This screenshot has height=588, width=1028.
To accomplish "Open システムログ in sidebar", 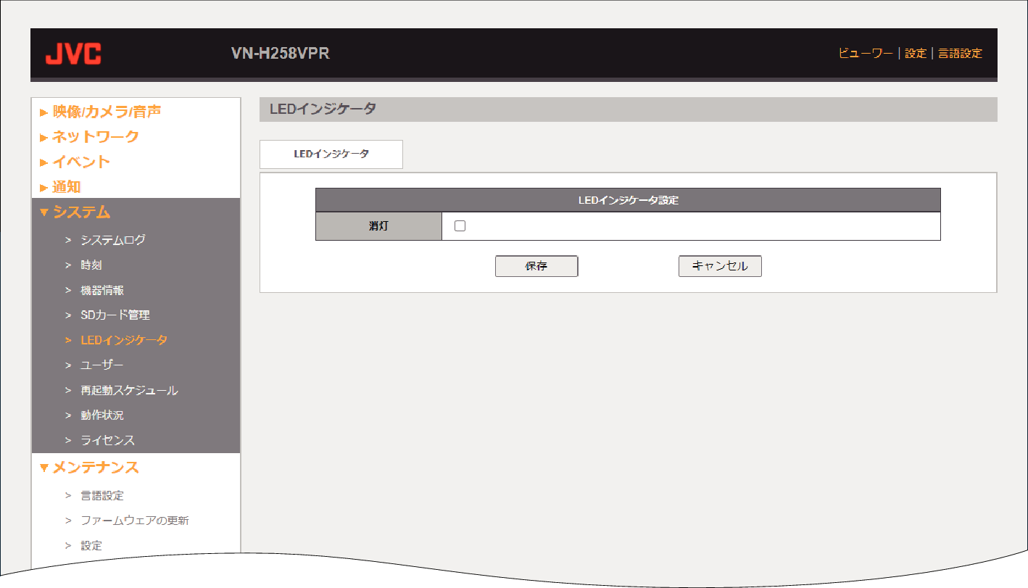I will [x=113, y=240].
